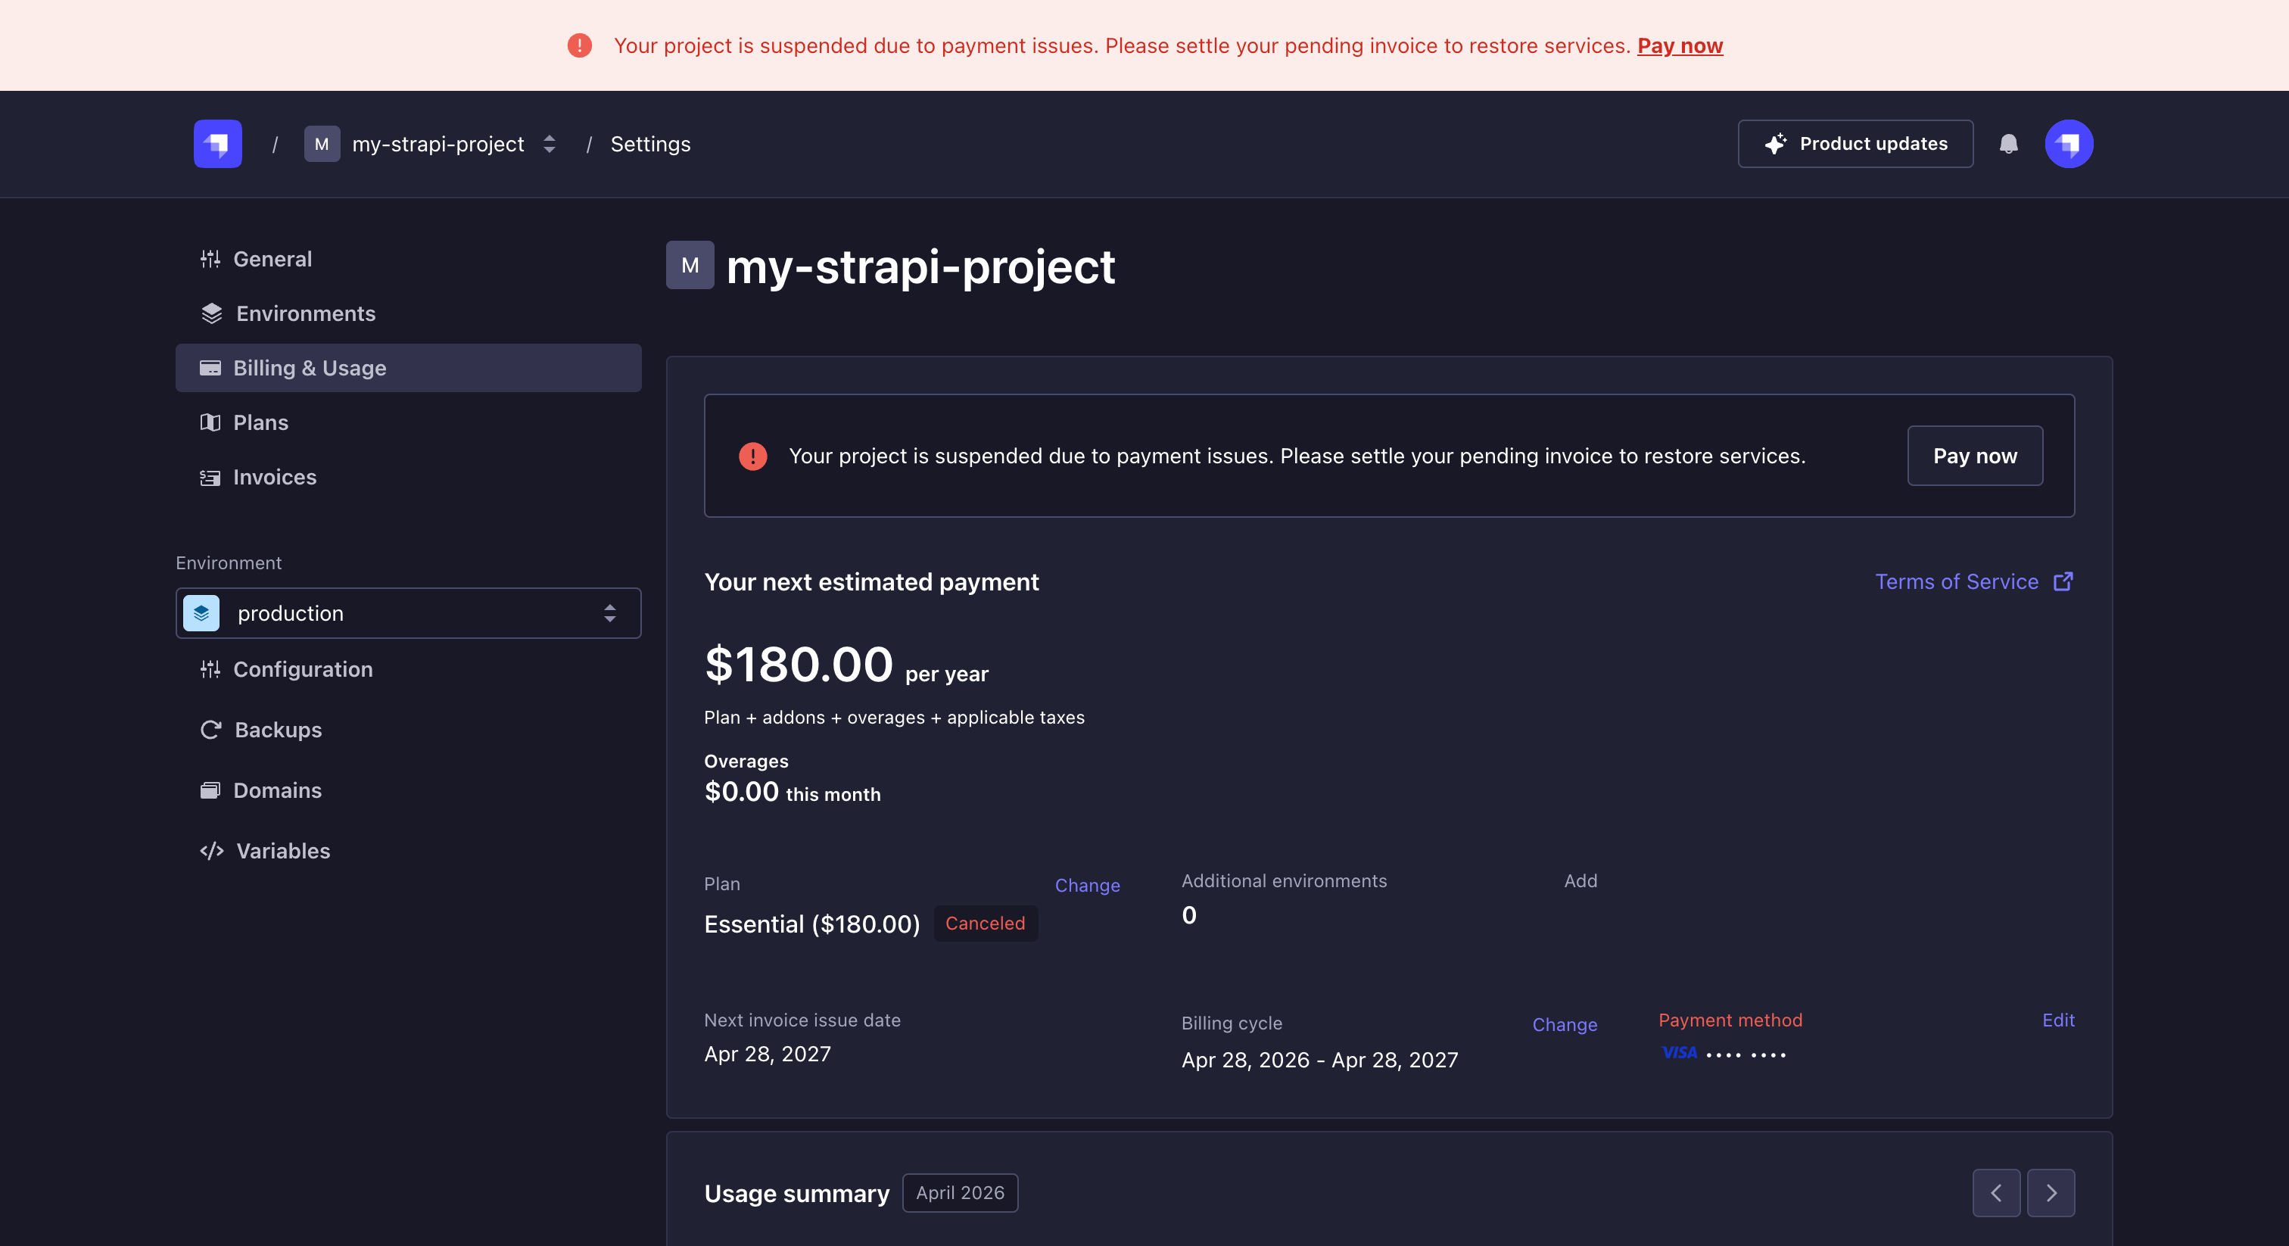Open the Invoices settings page
Image resolution: width=2289 pixels, height=1246 pixels.
(x=275, y=477)
